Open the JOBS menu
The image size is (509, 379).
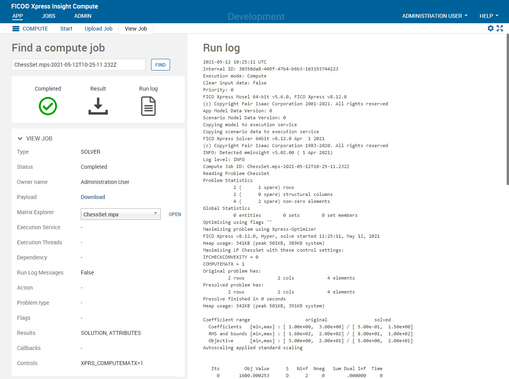click(x=49, y=16)
